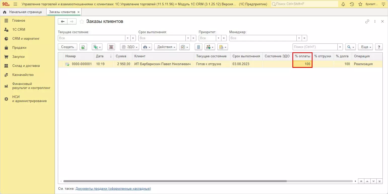This screenshot has width=388, height=194.
Task: Click the list settings icon in toolbar
Action: pyautogui.click(x=199, y=47)
